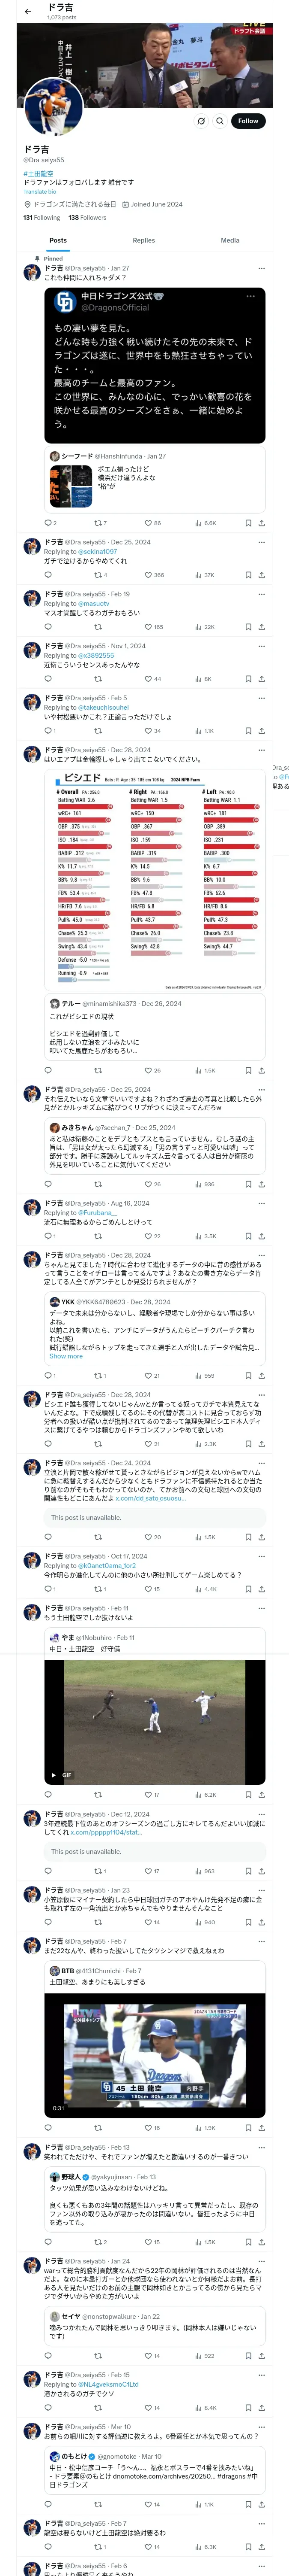Click the Follow button
Screen dimensions: 289x2576
click(247, 121)
